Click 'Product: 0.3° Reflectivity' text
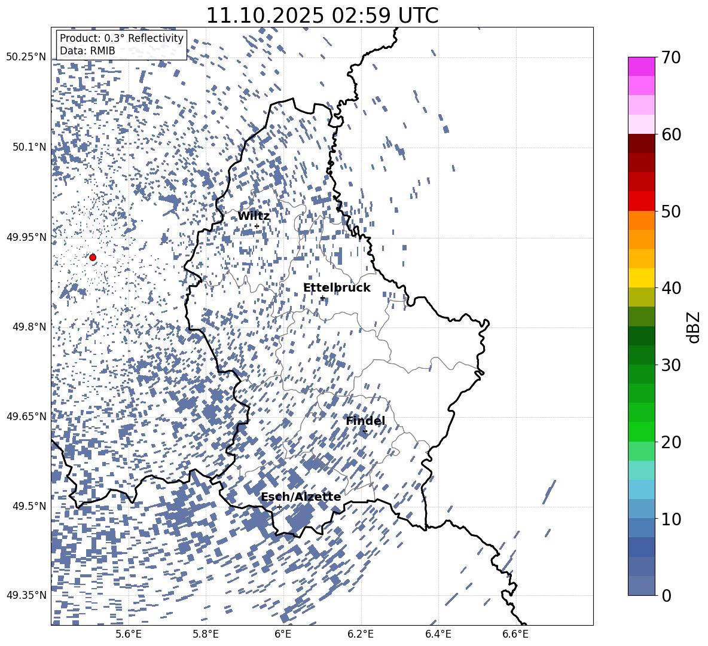Viewport: 708px width, 646px height. point(121,38)
